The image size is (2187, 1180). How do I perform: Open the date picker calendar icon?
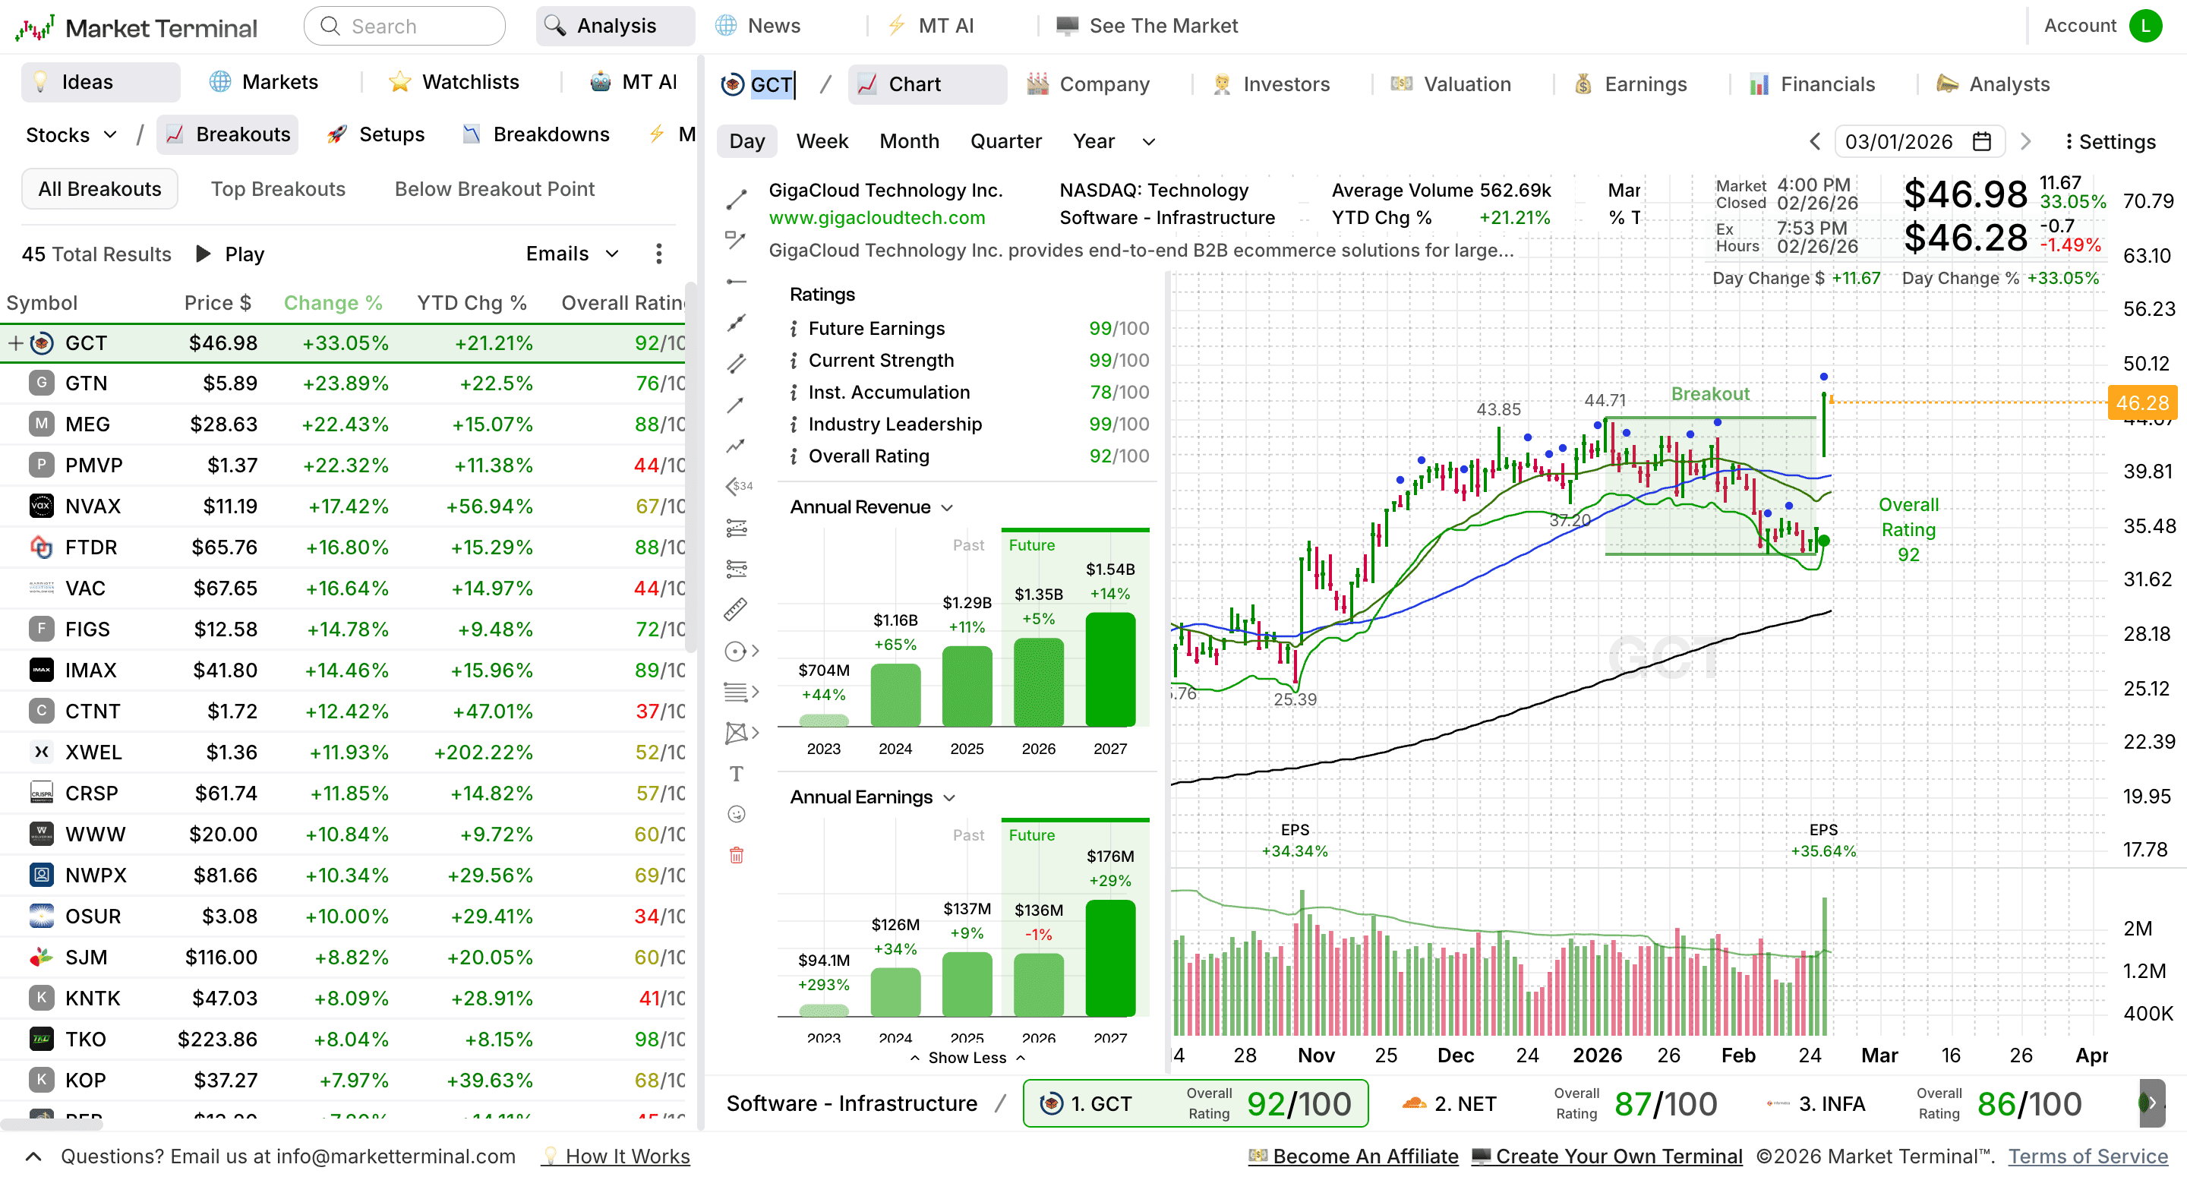click(x=1981, y=142)
